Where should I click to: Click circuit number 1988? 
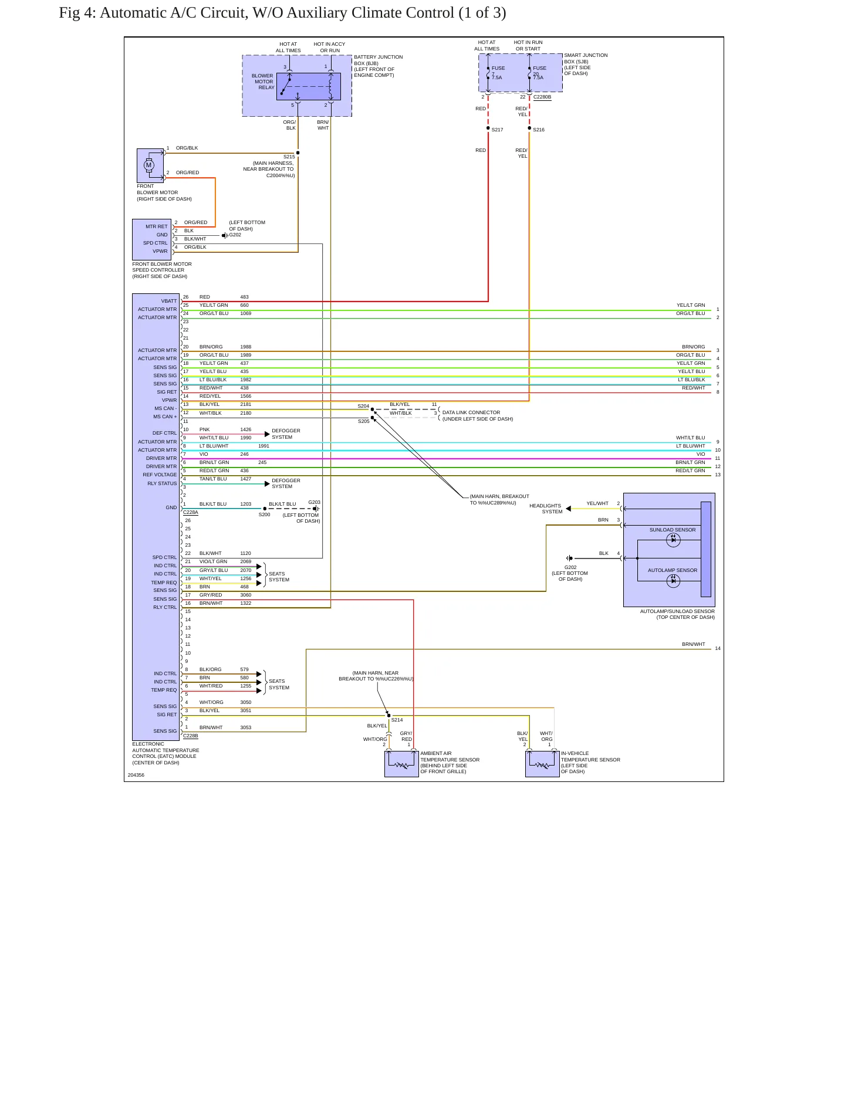point(246,347)
